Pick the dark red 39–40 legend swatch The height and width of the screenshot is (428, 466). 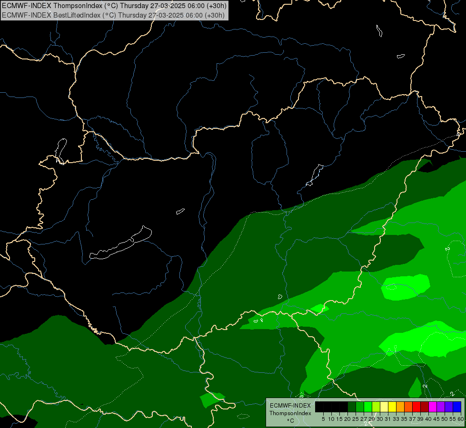pos(425,407)
